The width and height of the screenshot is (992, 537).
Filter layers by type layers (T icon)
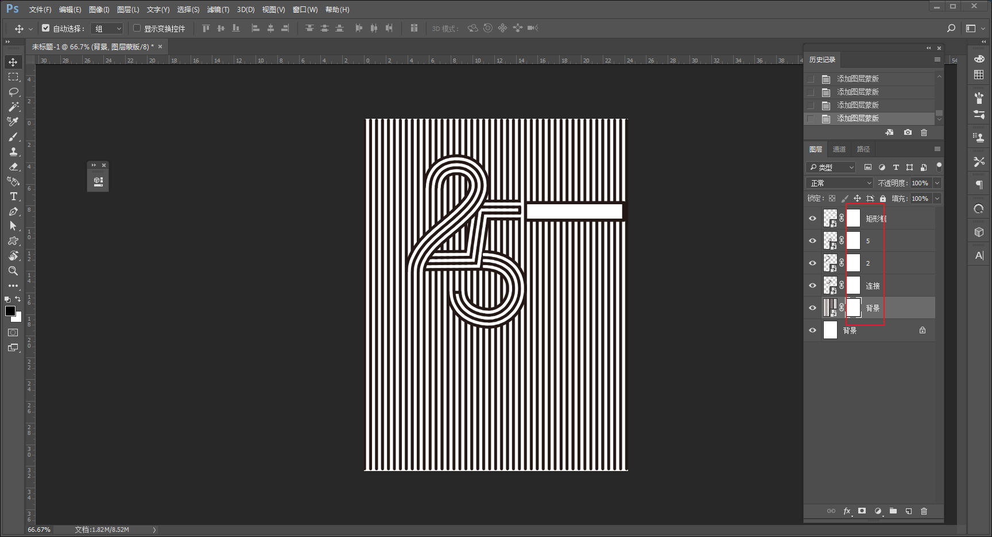pos(896,167)
